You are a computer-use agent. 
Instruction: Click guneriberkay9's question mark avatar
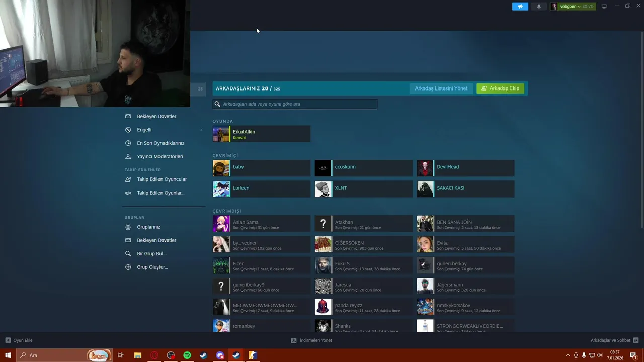(x=221, y=286)
